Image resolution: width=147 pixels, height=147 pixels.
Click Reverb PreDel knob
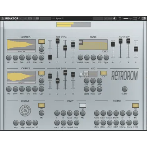[97, 113]
